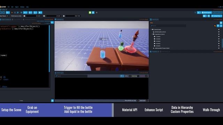Image resolution: width=223 pixels, height=125 pixels.
Task: Click the blue Hierarchy icon above the filter
Action: point(221,23)
